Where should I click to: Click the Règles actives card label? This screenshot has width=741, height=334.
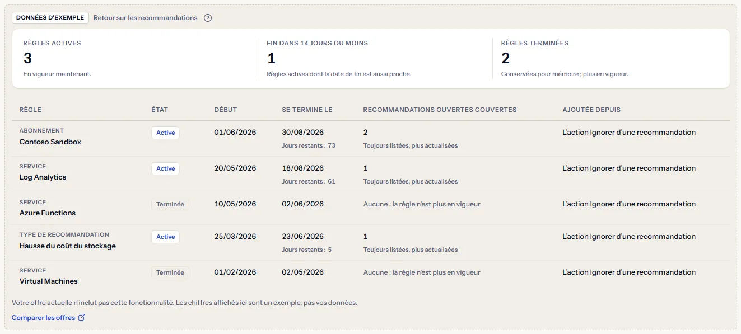click(x=52, y=43)
